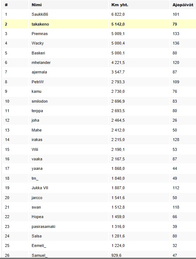
Task: Click the Ajopäivät column header
Action: pos(183,5)
